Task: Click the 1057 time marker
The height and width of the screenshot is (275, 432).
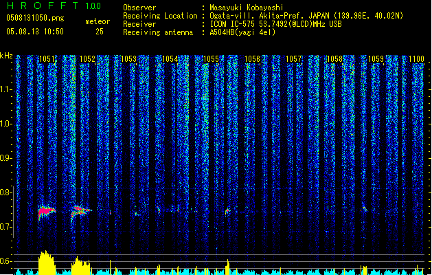Action: [x=293, y=59]
